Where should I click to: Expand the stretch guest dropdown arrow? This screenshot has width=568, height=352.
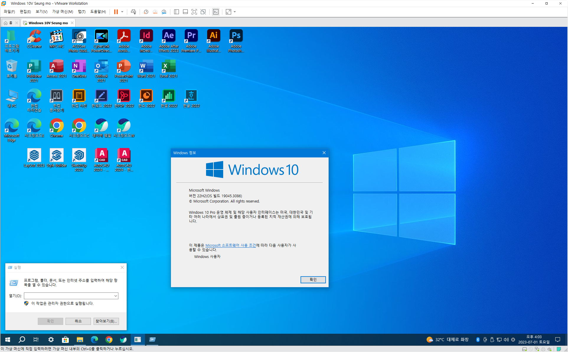(x=235, y=12)
